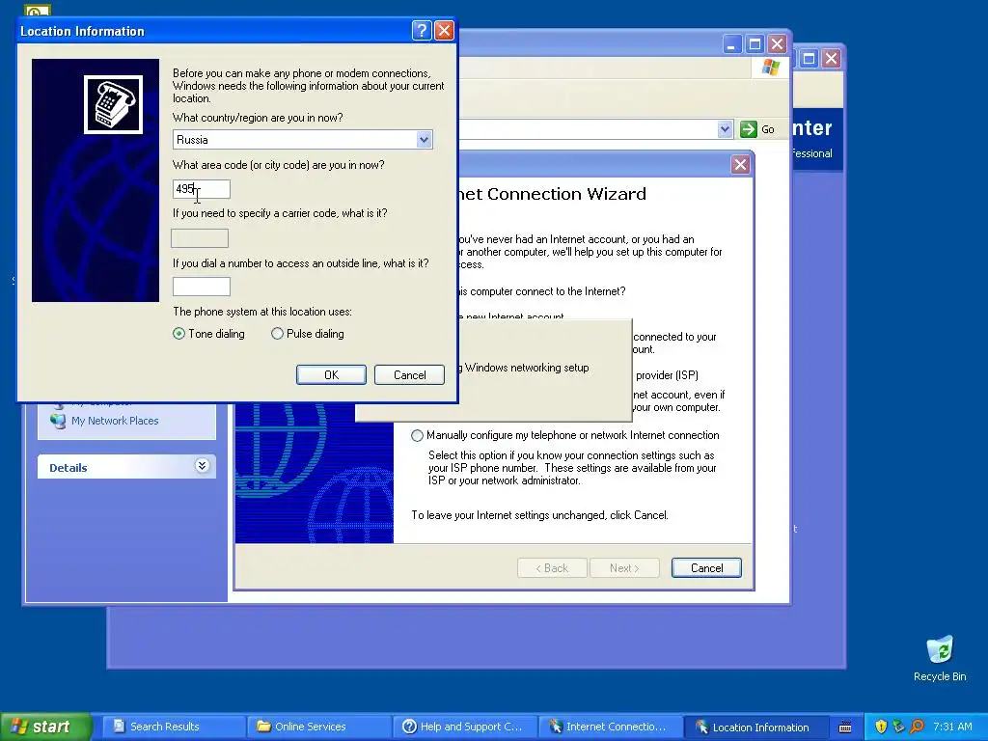Image resolution: width=988 pixels, height=741 pixels.
Task: Click the search magnifier tray icon
Action: tap(917, 727)
